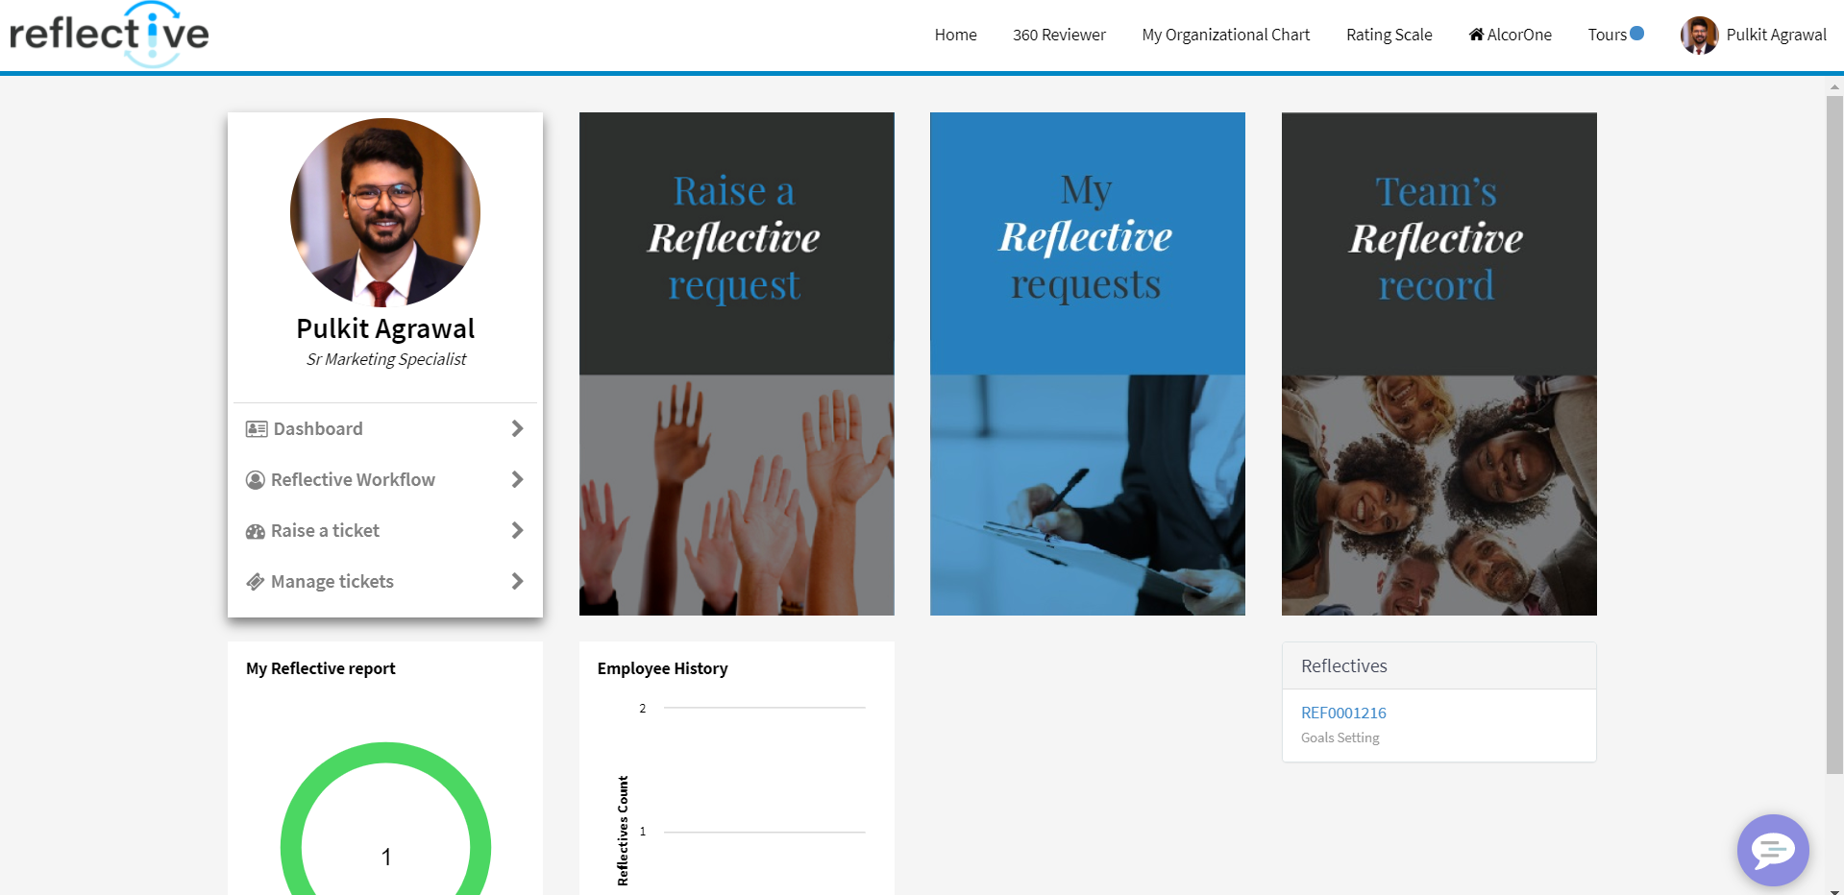Open the Rating Scale page
This screenshot has height=895, width=1844.
(1389, 35)
